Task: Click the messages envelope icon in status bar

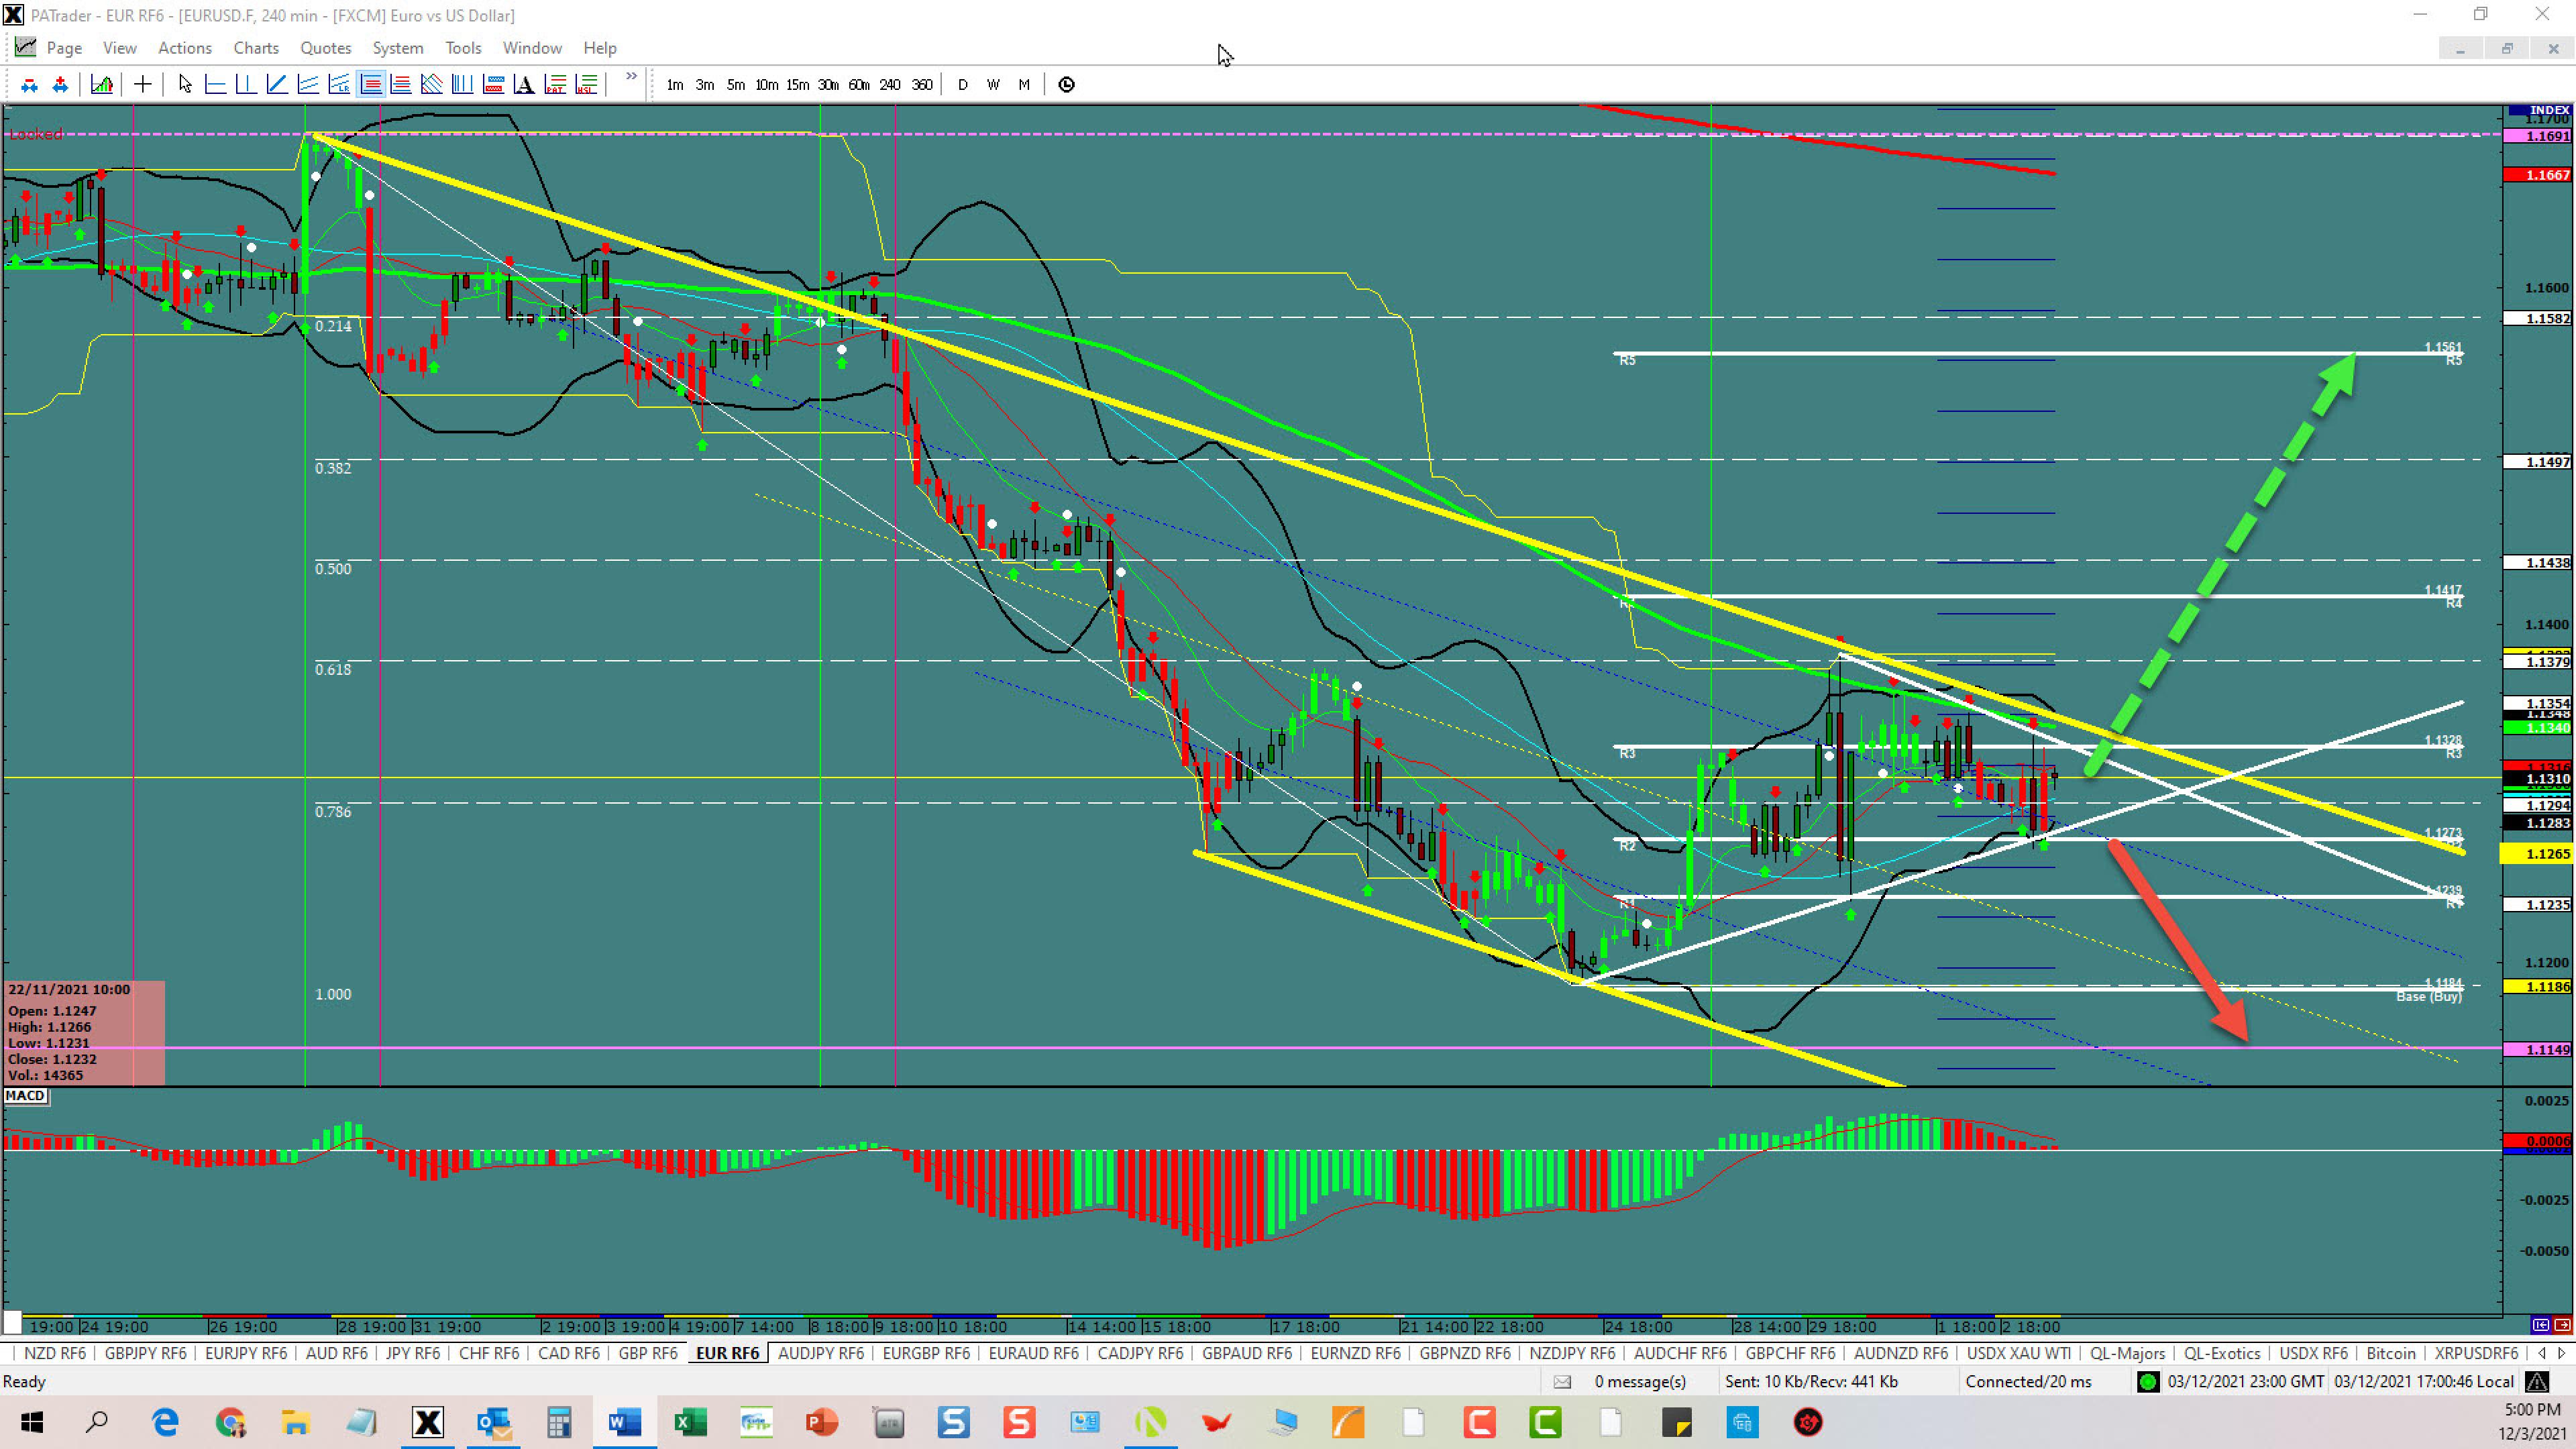Action: 1562,1382
